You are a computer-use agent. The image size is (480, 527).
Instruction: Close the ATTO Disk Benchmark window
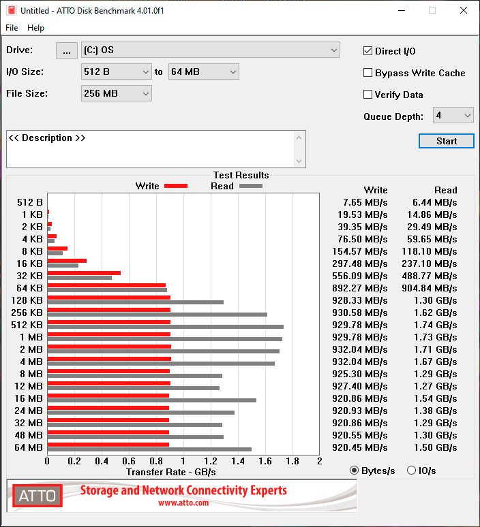tap(464, 10)
